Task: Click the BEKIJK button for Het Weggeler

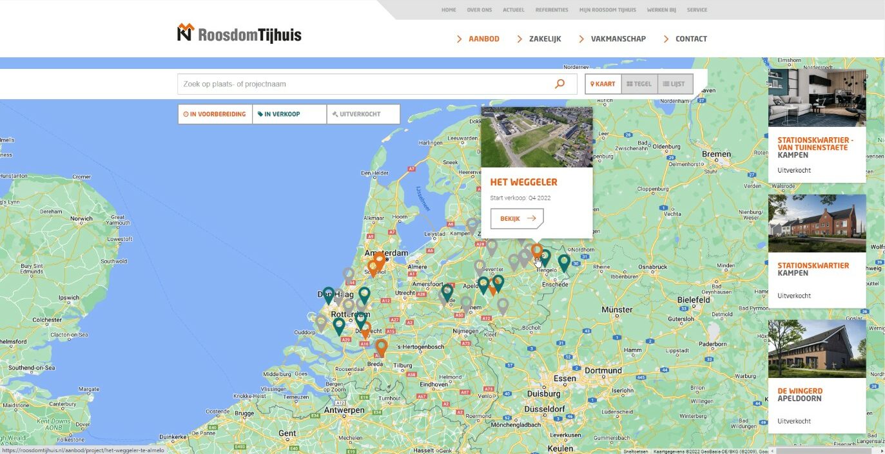Action: coord(517,218)
